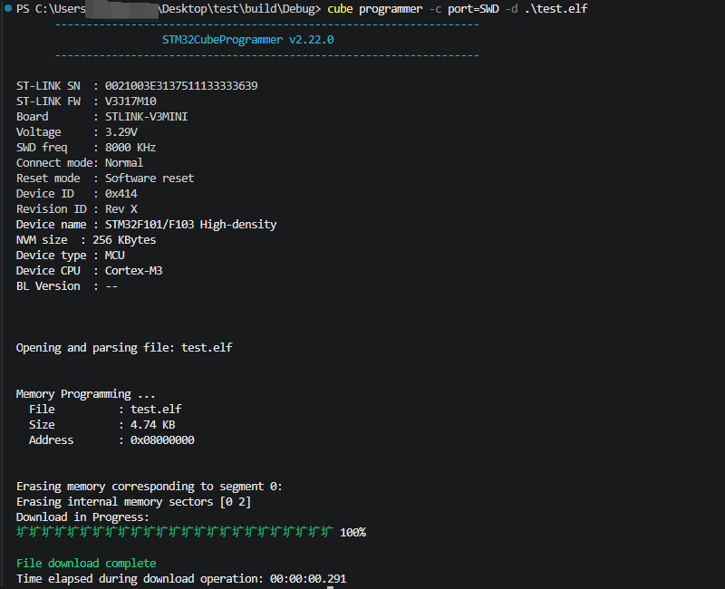The image size is (725, 589).
Task: Click the Address value 0x08000000
Action: click(162, 440)
